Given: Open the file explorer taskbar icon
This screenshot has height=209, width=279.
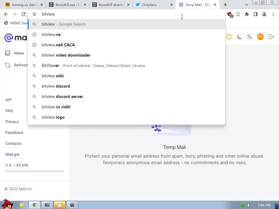Looking at the screenshot, I should pos(22,205).
